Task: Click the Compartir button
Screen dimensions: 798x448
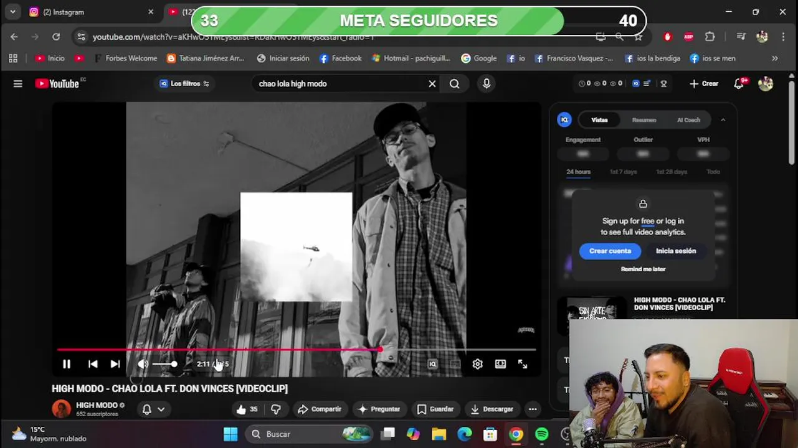Action: [x=319, y=409]
